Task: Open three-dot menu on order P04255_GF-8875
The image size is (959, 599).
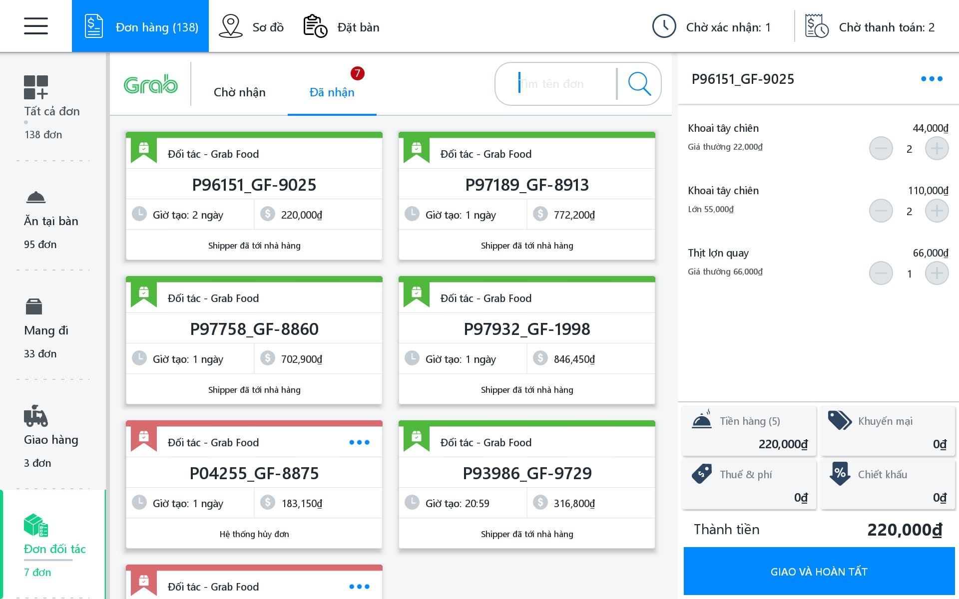Action: tap(359, 442)
